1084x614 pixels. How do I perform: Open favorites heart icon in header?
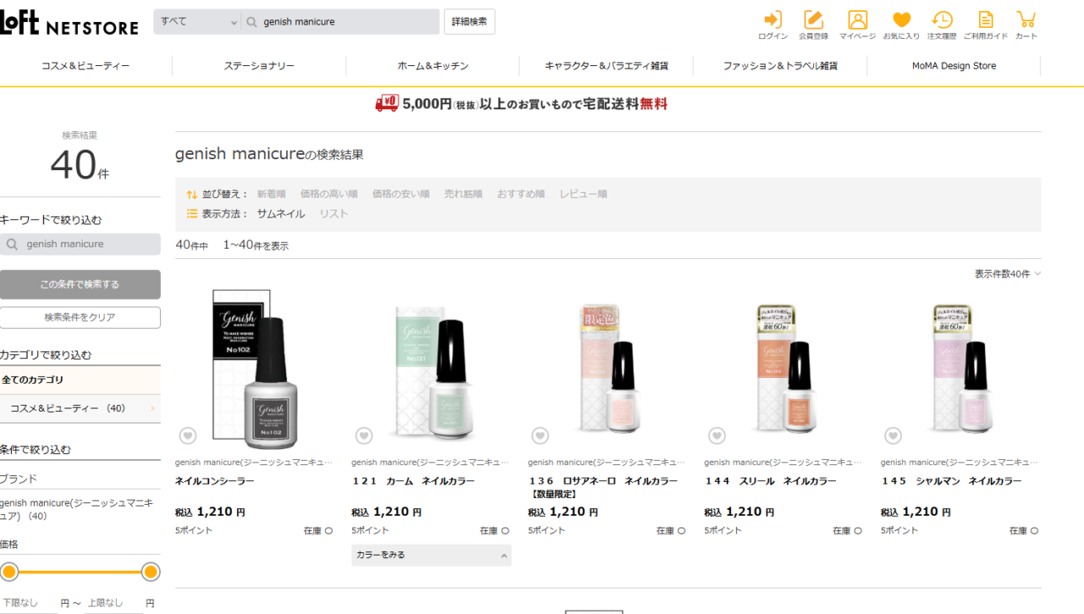point(901,25)
